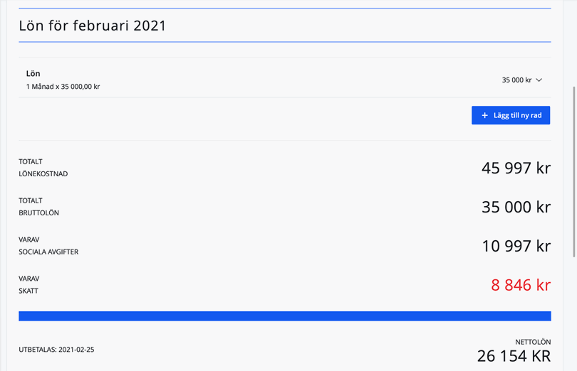Click the "Totalt lönekostnad" label
The width and height of the screenshot is (577, 371).
pos(43,168)
